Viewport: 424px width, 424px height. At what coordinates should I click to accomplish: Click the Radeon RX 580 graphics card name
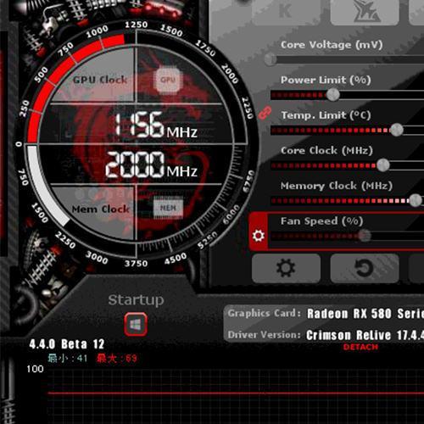(365, 314)
